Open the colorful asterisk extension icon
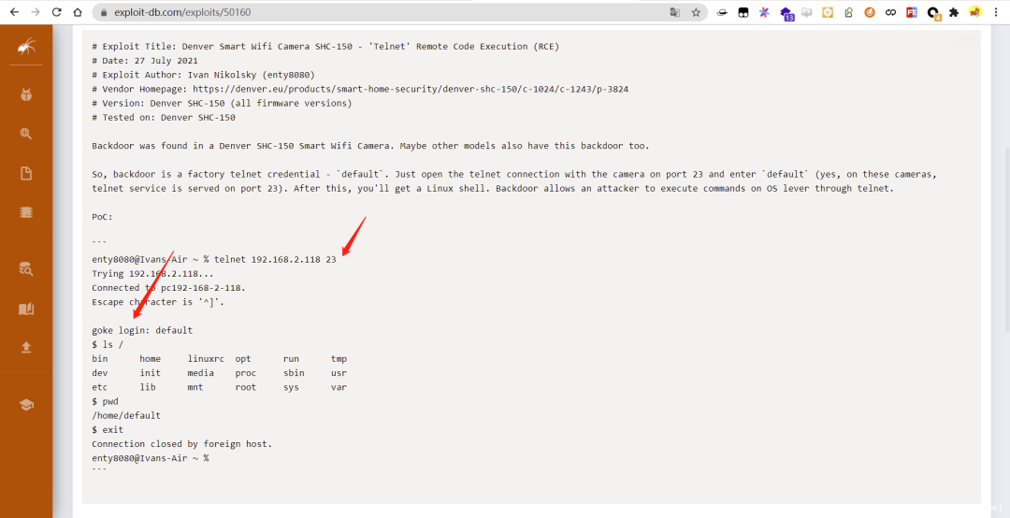Screen dimensions: 1010x518 (764, 12)
